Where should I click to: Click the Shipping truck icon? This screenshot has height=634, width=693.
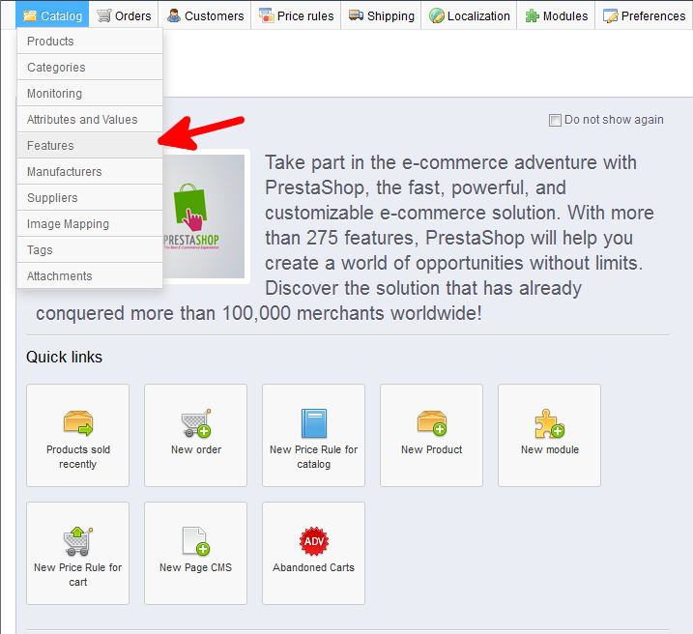coord(357,15)
